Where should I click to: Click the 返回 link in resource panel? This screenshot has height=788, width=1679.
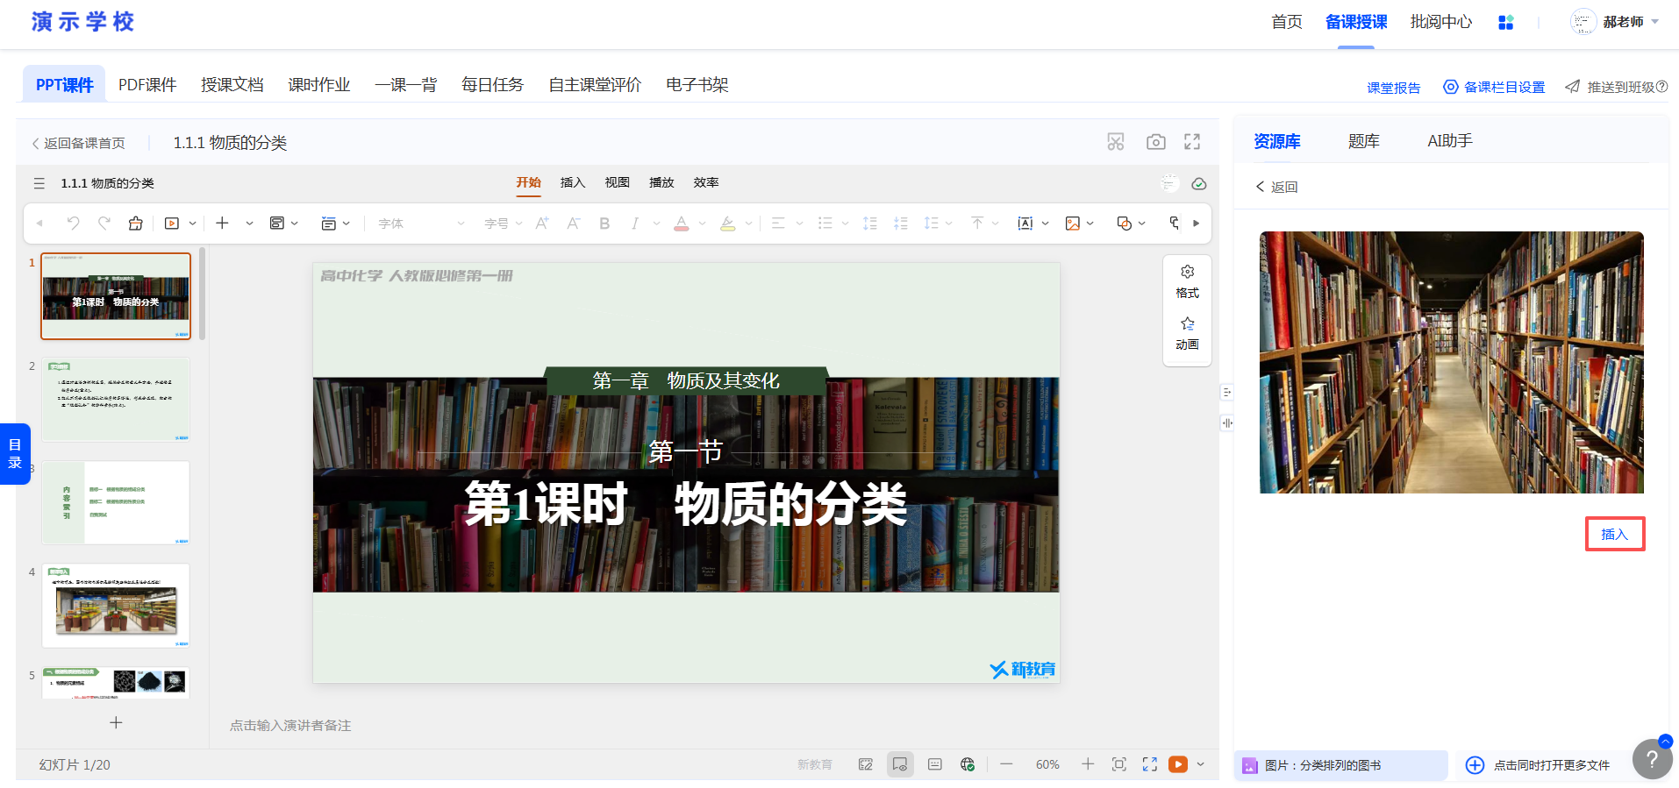pos(1276,187)
